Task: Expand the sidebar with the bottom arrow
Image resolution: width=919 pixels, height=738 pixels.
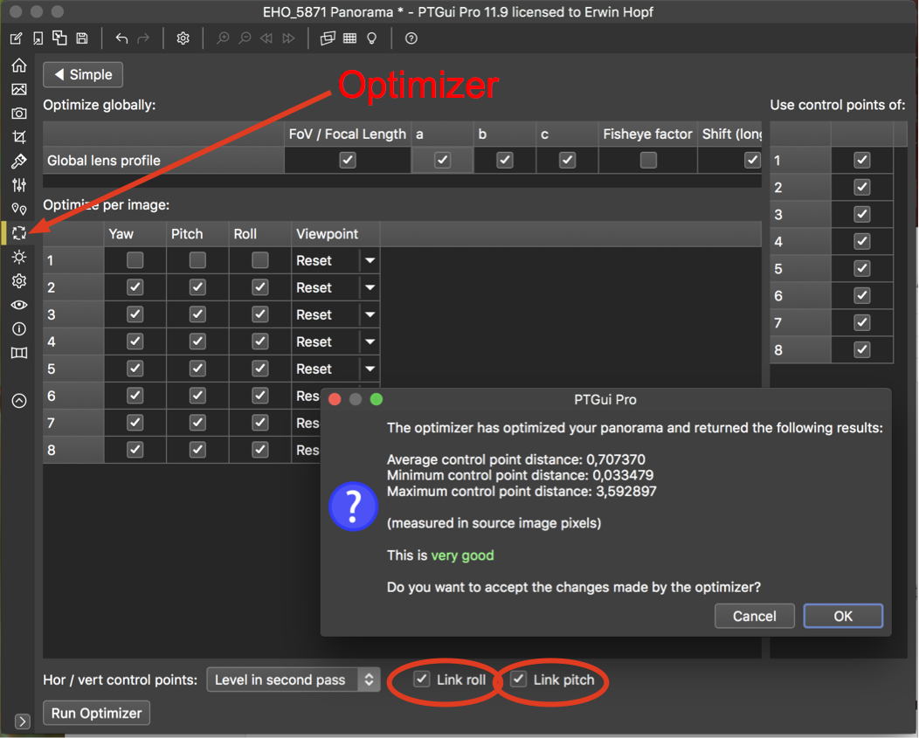Action: click(x=22, y=721)
